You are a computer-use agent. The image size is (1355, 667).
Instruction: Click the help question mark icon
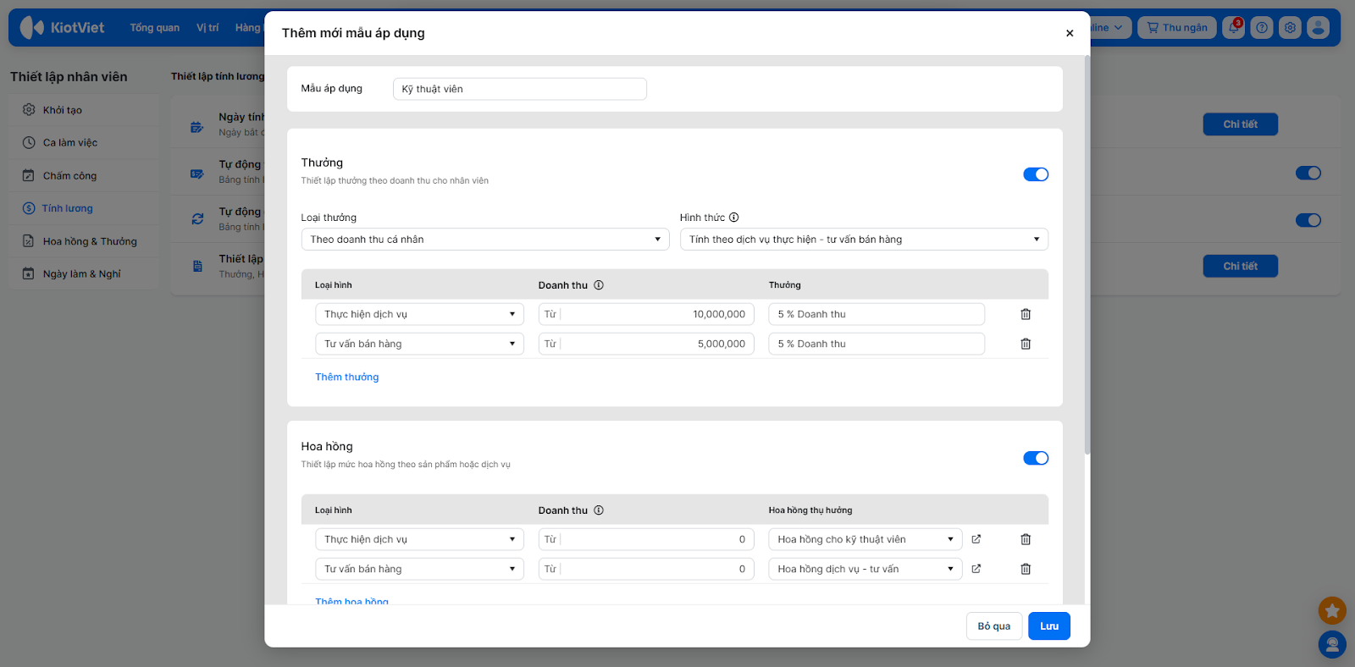[1262, 28]
